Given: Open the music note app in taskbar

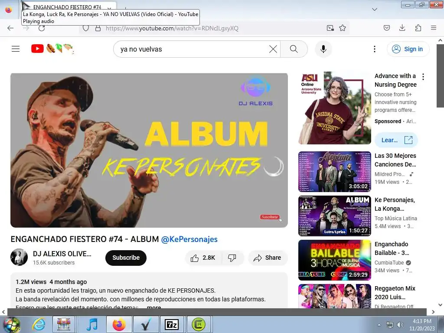Looking at the screenshot, I should pos(92,324).
